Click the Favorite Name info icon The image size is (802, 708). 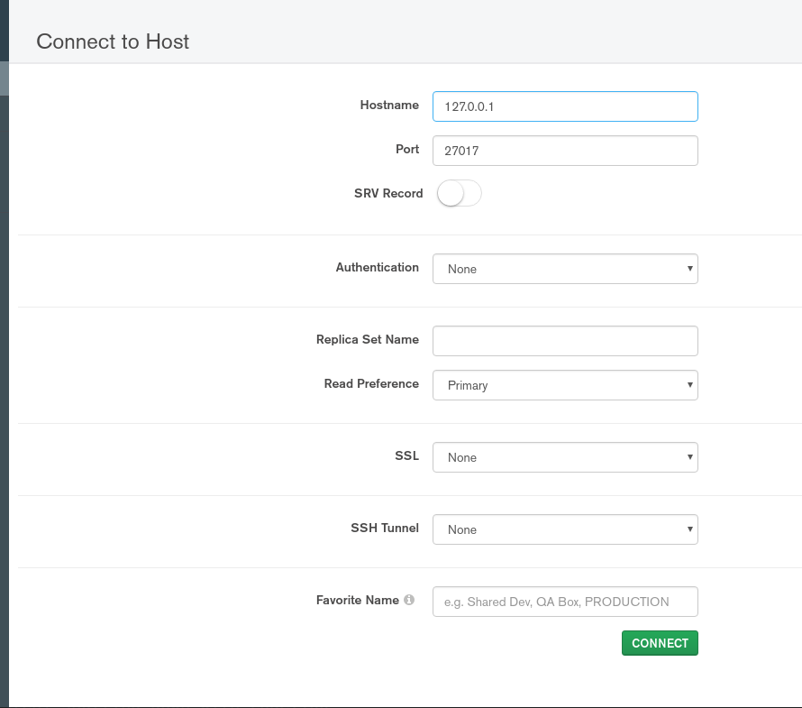[x=409, y=601]
